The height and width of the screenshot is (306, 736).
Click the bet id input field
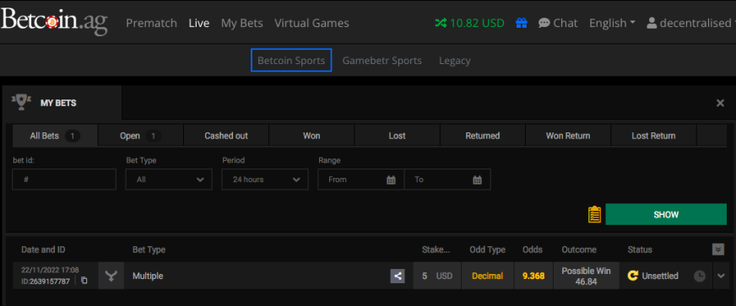coord(64,180)
